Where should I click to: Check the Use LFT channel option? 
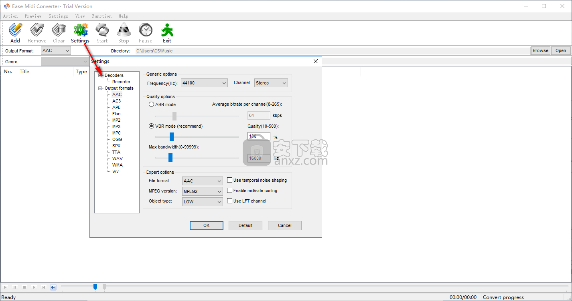(x=230, y=201)
